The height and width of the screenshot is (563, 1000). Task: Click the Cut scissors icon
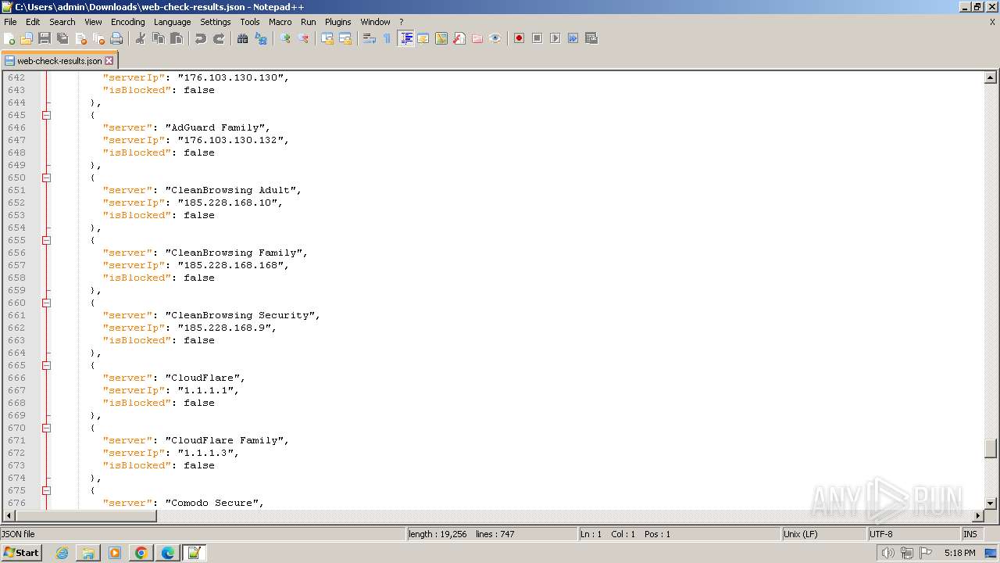(x=141, y=38)
